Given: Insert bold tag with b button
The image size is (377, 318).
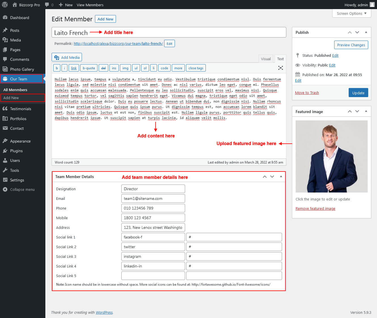Looking at the screenshot, I should tap(57, 68).
